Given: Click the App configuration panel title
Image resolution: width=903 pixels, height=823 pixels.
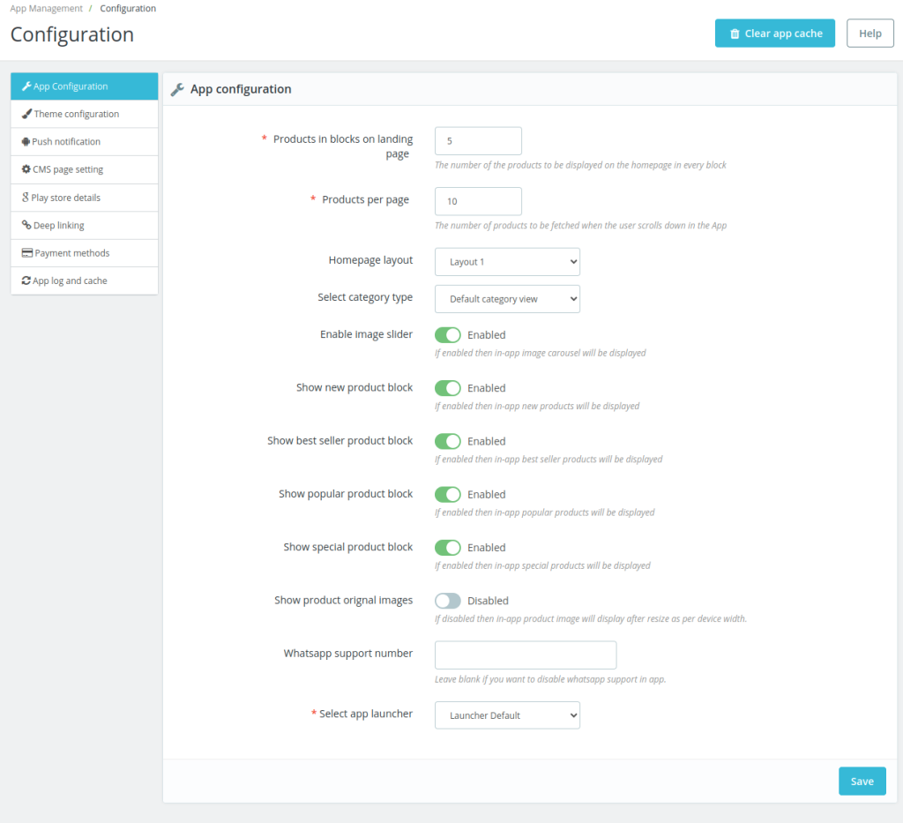Looking at the screenshot, I should [x=241, y=89].
